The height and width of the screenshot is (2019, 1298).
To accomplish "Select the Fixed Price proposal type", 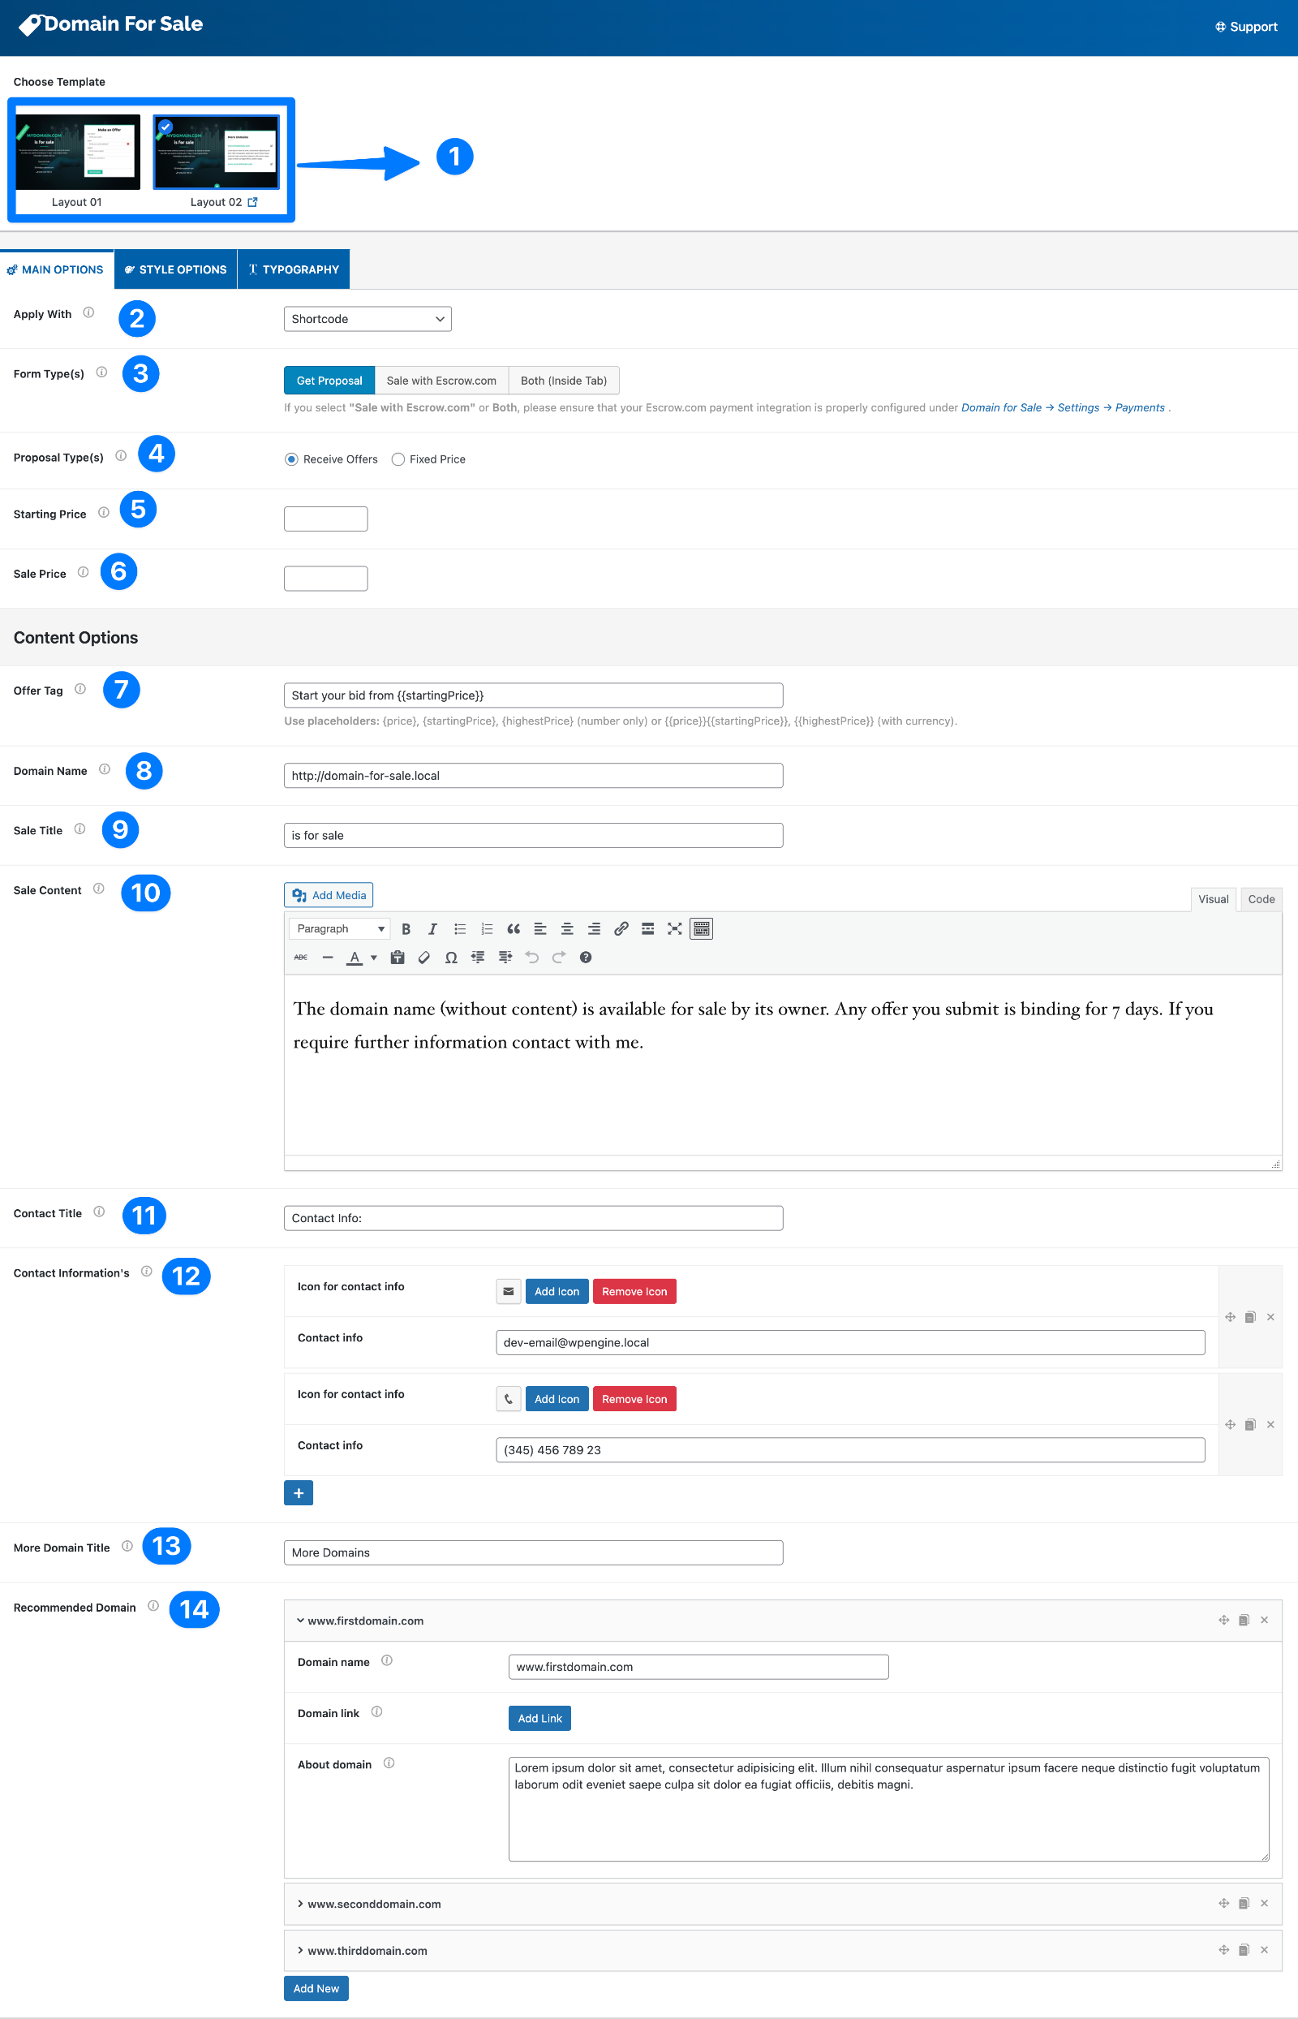I will 398,458.
